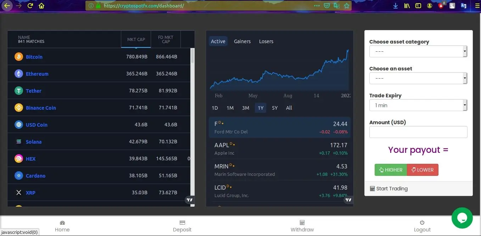Image resolution: width=481 pixels, height=236 pixels.
Task: Select the 1D chart range
Action: [215, 108]
